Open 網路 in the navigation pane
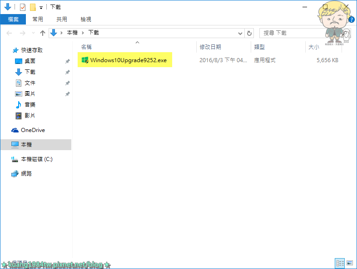The image size is (357, 269). click(x=26, y=174)
